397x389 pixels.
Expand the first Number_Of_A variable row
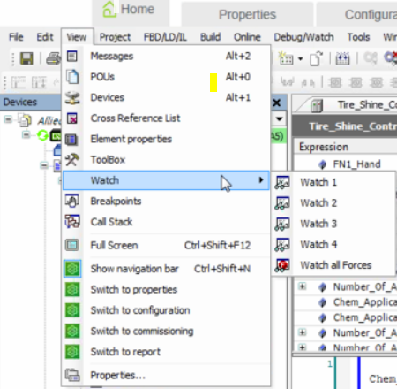point(302,286)
